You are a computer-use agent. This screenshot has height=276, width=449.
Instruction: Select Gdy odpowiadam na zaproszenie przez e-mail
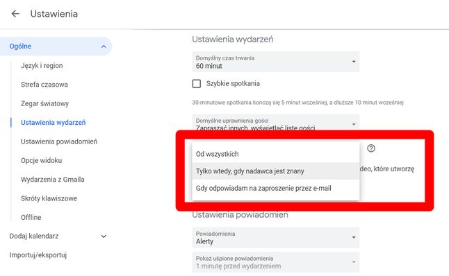click(275, 189)
